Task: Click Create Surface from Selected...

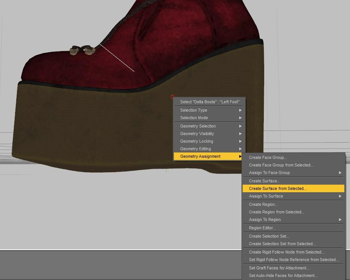Action: tap(278, 188)
